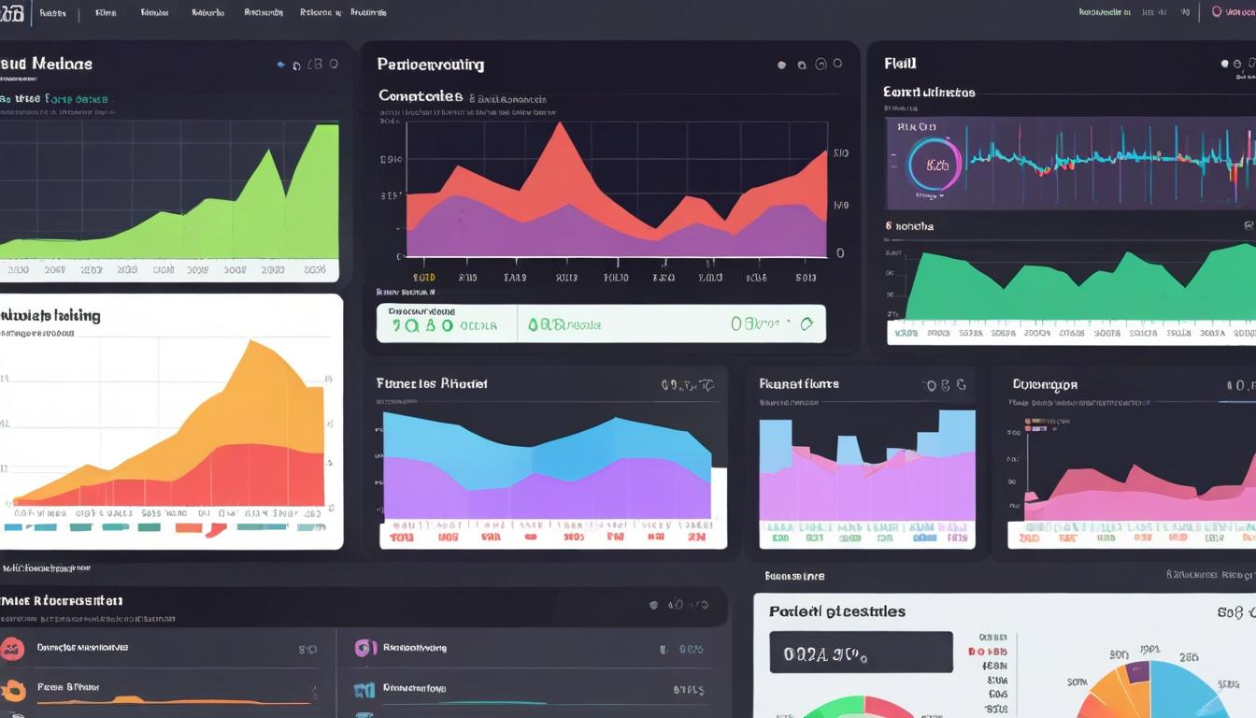Viewport: 1256px width, 718px height.
Task: Click the purple round icon in the bottom list
Action: pyautogui.click(x=365, y=647)
